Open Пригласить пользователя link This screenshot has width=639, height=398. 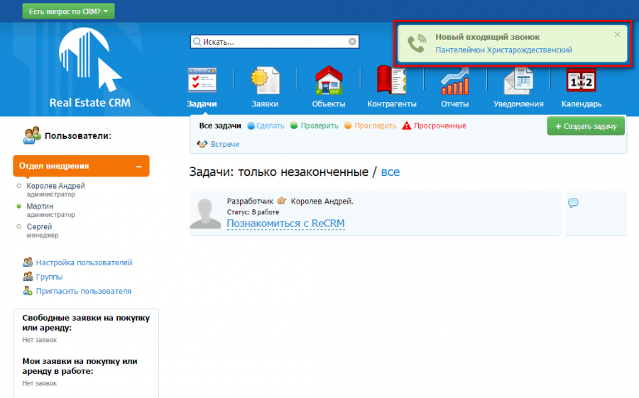click(x=84, y=292)
